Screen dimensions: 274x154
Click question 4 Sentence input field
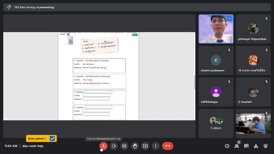point(96,114)
